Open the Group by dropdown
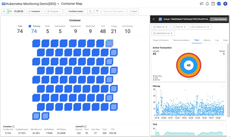230x137 pixels. (54, 11)
